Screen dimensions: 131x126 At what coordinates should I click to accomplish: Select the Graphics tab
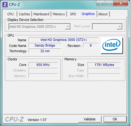tap(88, 14)
